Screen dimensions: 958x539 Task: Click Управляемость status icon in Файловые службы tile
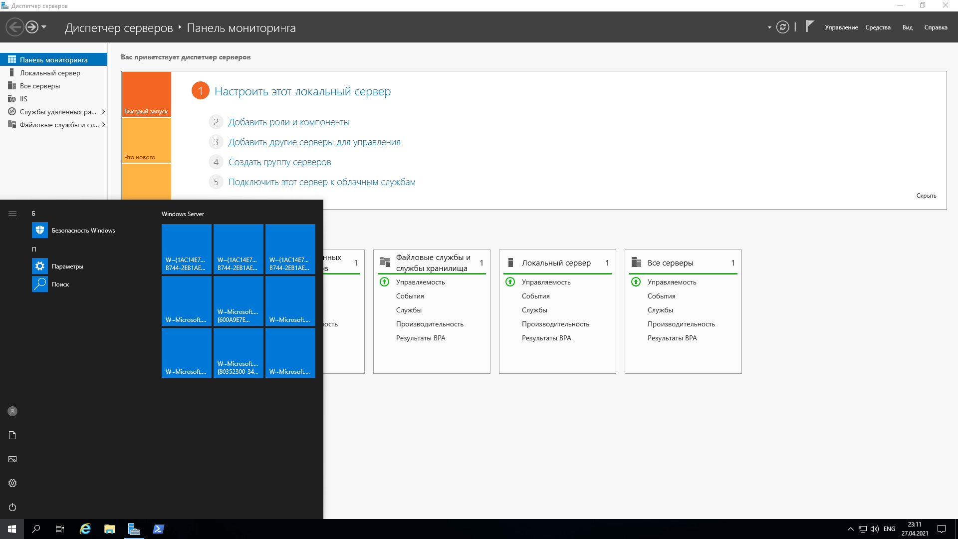[384, 282]
